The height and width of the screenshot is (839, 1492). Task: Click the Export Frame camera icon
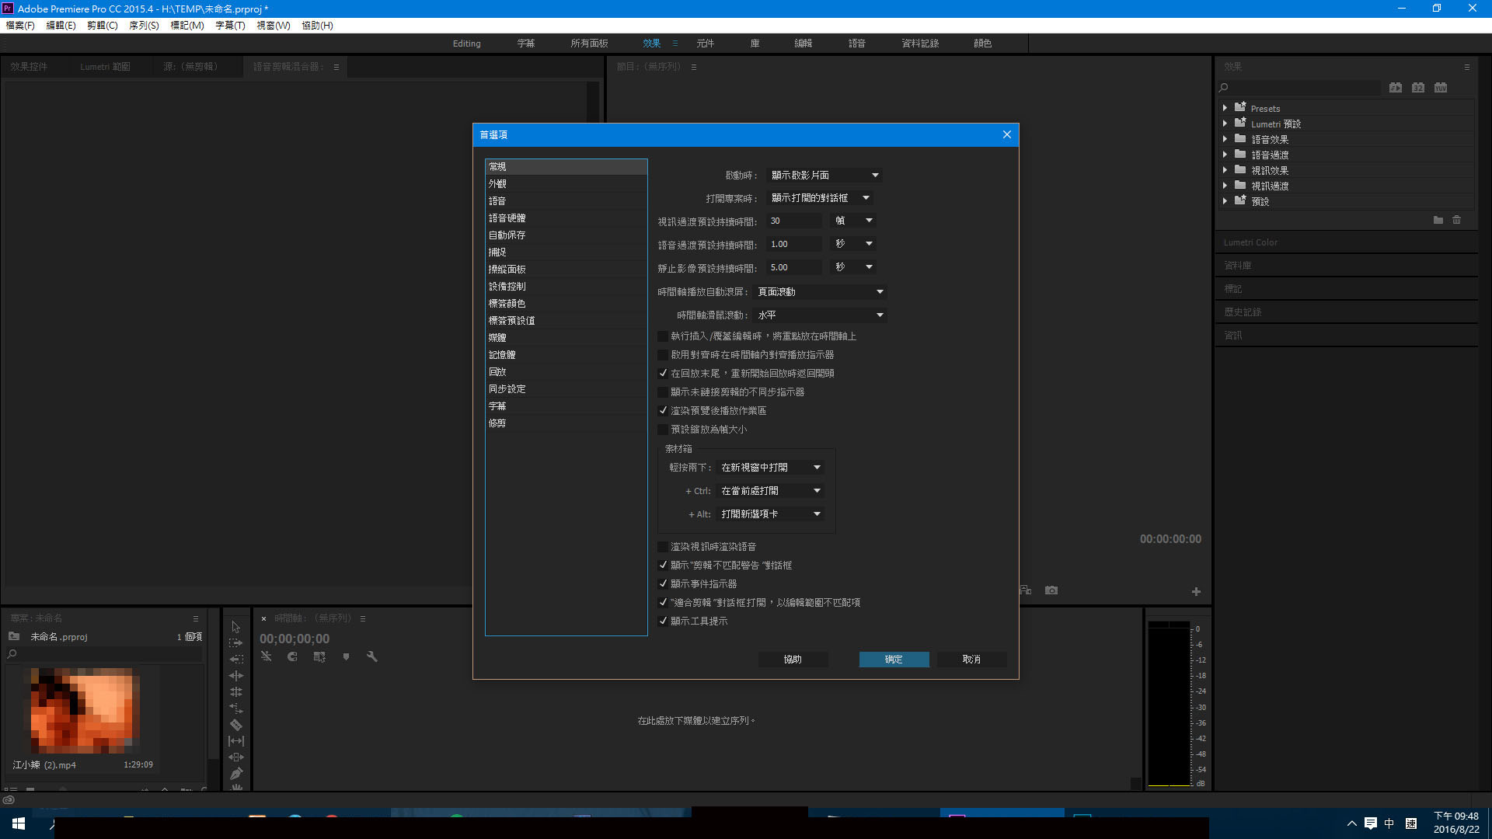coord(1051,590)
